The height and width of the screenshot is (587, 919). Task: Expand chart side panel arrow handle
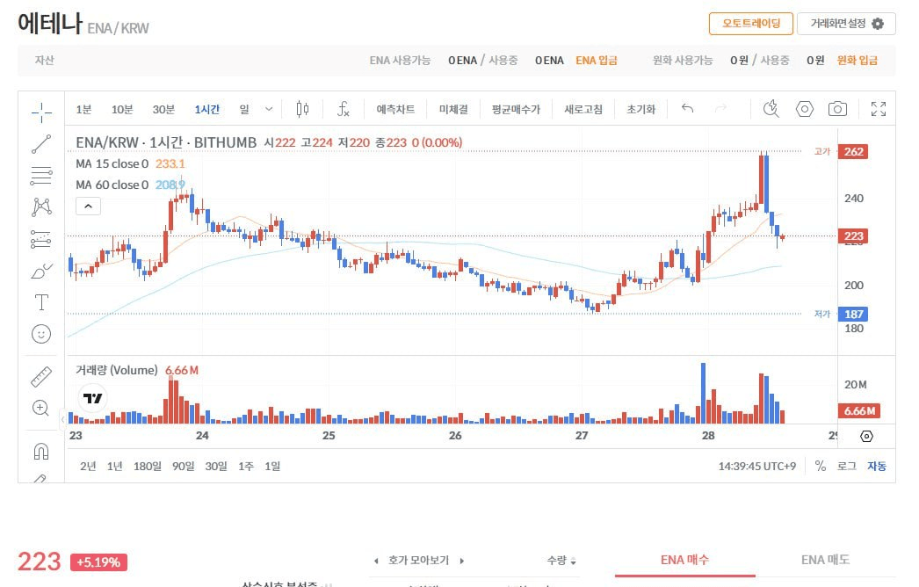click(62, 420)
